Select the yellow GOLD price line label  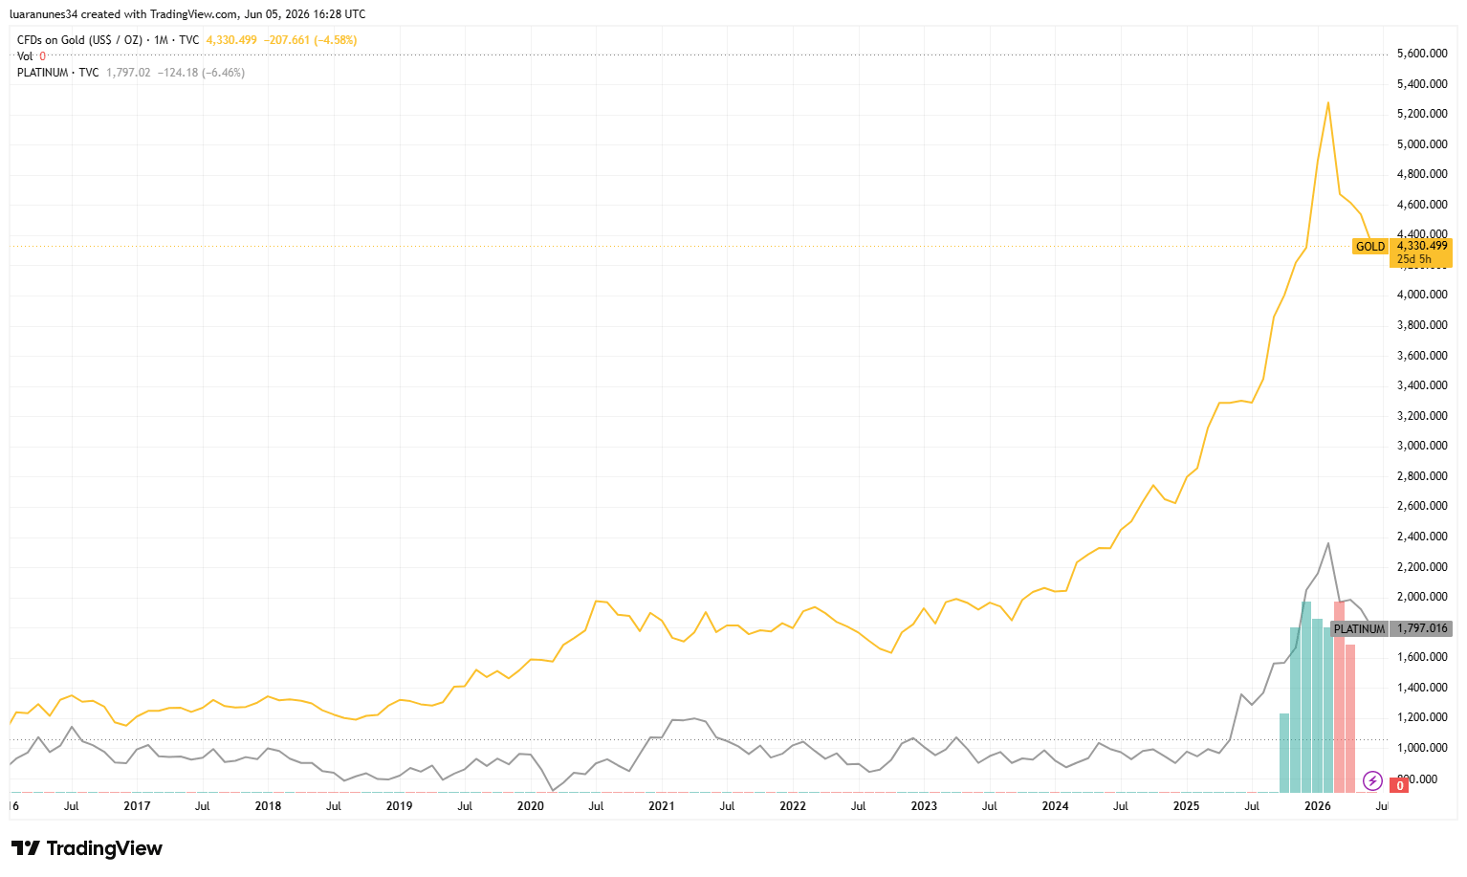pos(1369,247)
